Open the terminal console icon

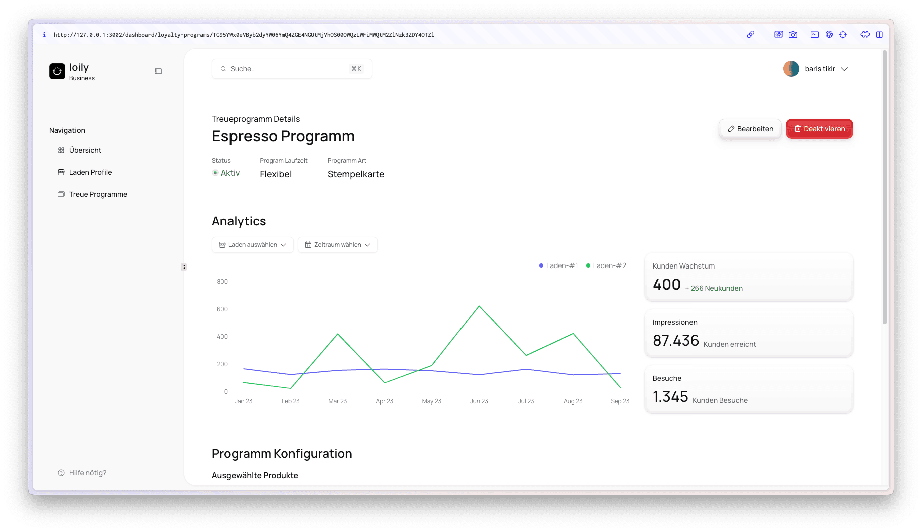[x=815, y=35]
